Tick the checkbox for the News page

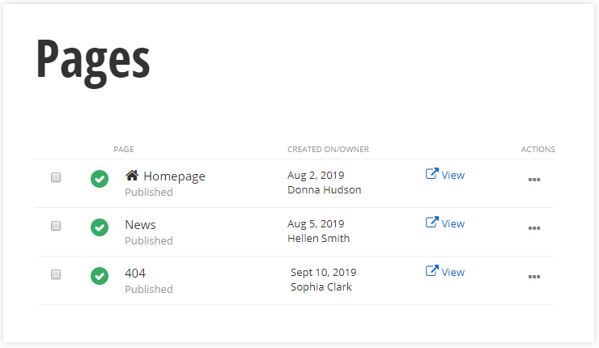pos(56,226)
